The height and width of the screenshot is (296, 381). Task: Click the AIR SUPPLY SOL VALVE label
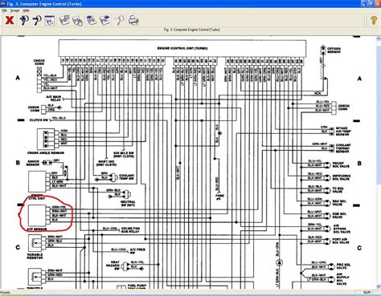(x=342, y=279)
